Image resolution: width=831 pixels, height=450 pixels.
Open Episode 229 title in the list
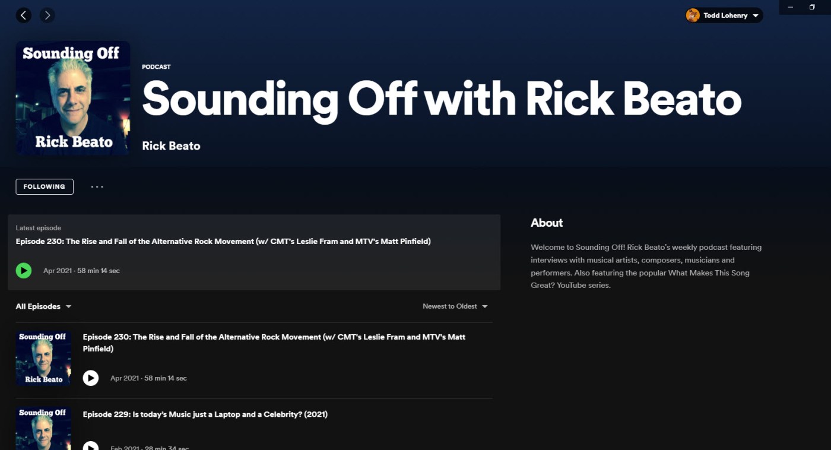[x=205, y=414]
